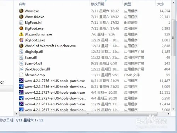This screenshot has width=177, height=133.
Task: Select the BigFoot.ini file name
Action: pos(33,23)
